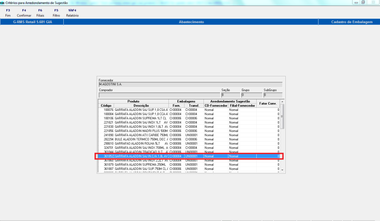Select highlighted row code 361852

coord(189,156)
